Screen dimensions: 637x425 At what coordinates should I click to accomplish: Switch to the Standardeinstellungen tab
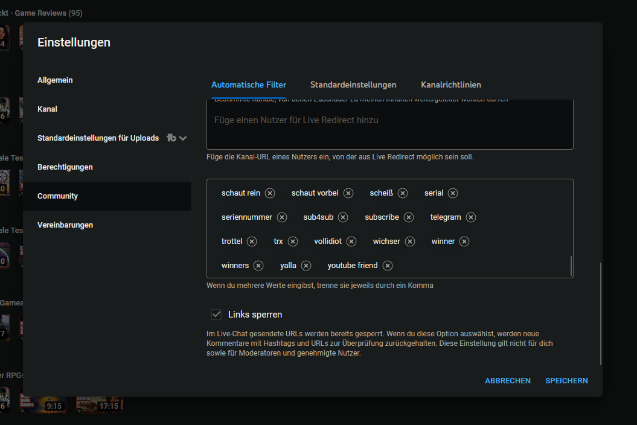pyautogui.click(x=353, y=85)
